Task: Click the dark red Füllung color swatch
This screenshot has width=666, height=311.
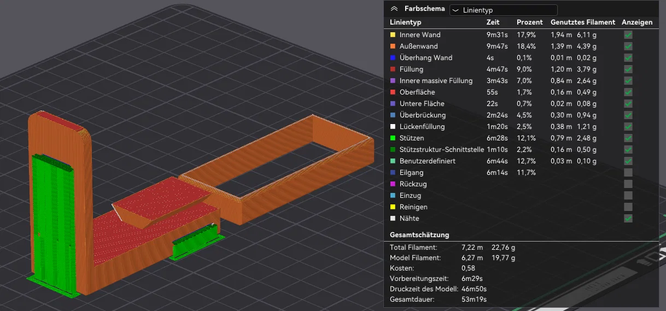Action: click(392, 69)
